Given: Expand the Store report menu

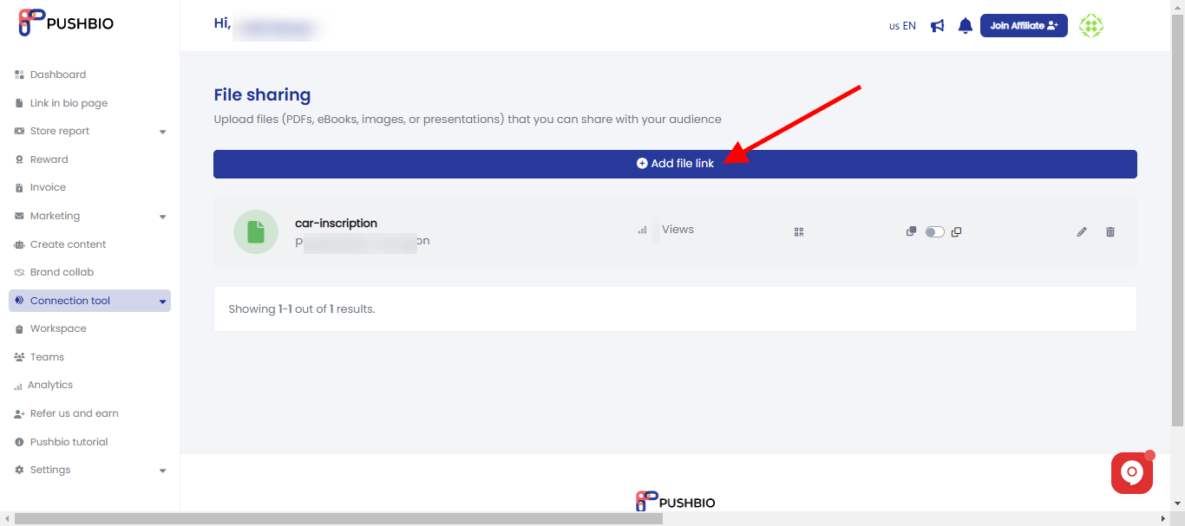Looking at the screenshot, I should point(89,131).
